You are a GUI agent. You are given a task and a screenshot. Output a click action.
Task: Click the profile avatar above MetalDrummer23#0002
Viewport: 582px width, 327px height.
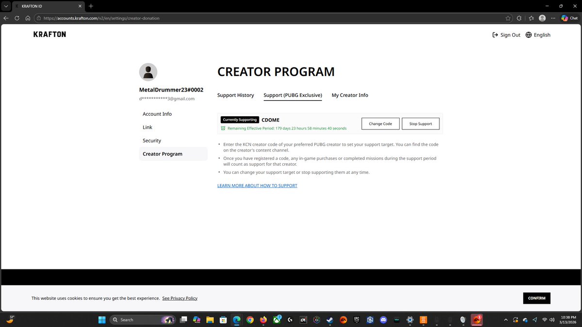click(x=148, y=72)
